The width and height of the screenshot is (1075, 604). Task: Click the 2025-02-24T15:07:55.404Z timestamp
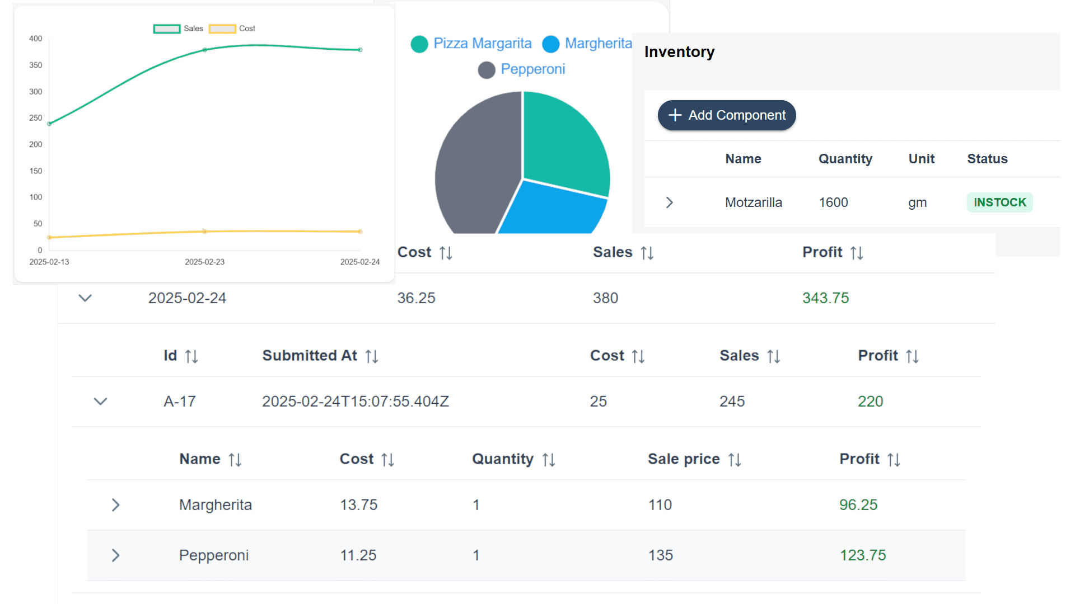(356, 402)
